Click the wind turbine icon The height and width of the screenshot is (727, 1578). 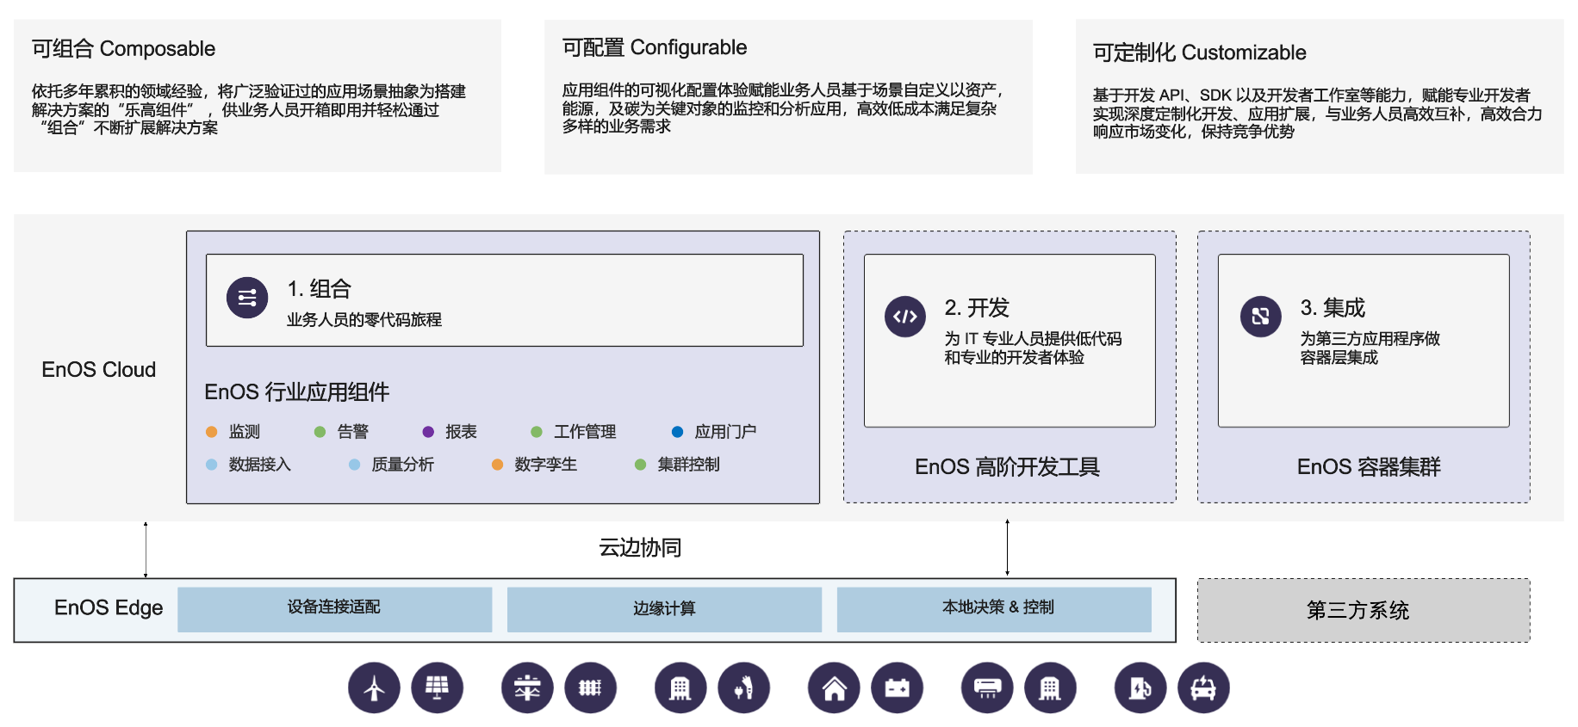(x=374, y=688)
